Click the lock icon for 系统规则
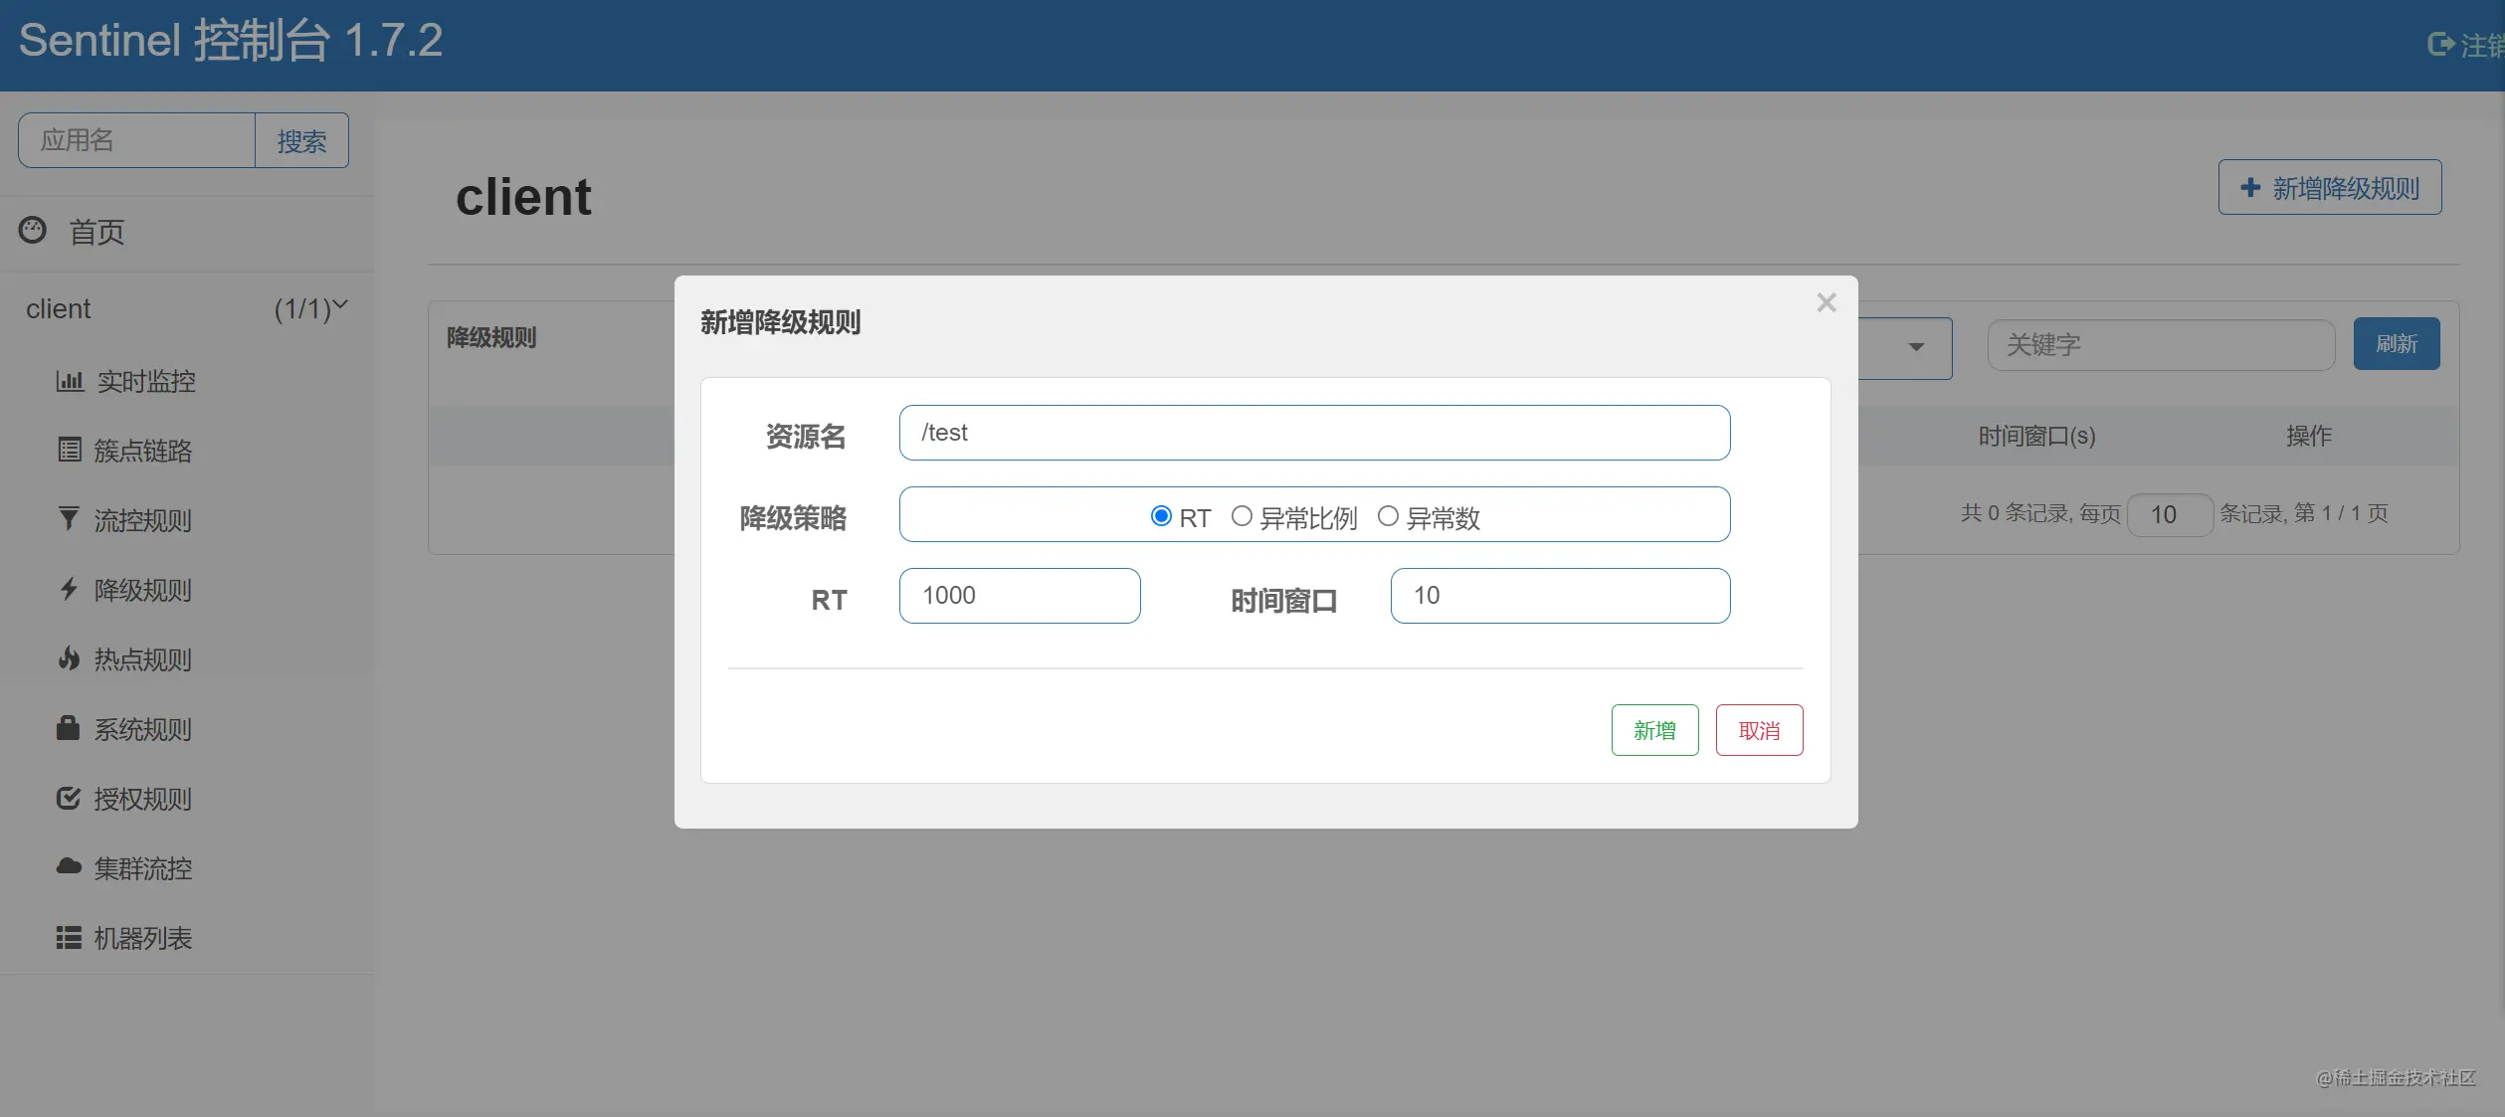 (x=68, y=727)
